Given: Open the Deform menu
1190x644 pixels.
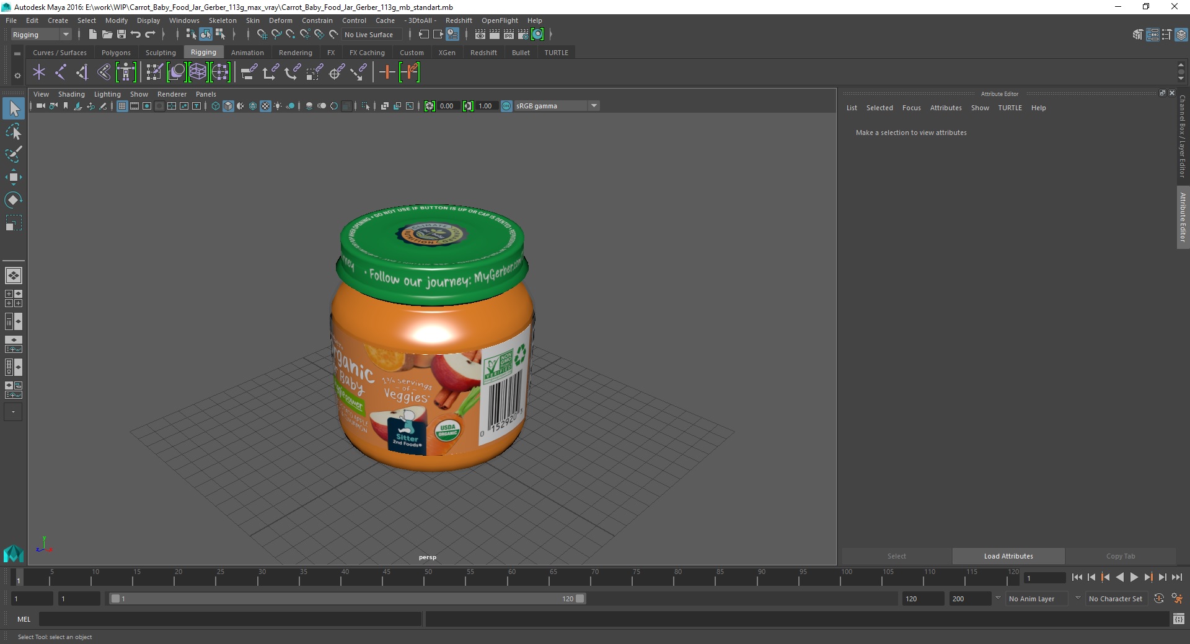Looking at the screenshot, I should 280,20.
